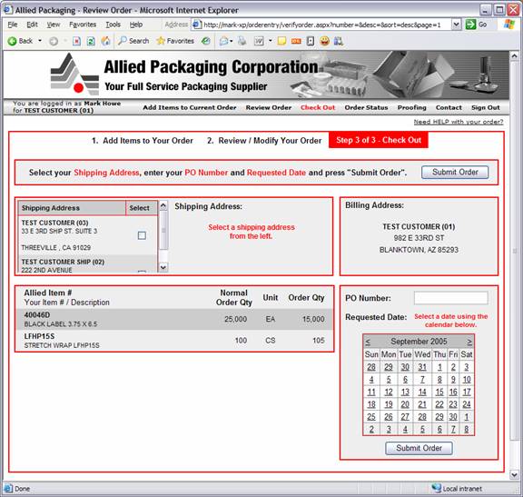This screenshot has height=497, width=523.
Task: Open the Order Status nav link
Action: click(x=366, y=107)
